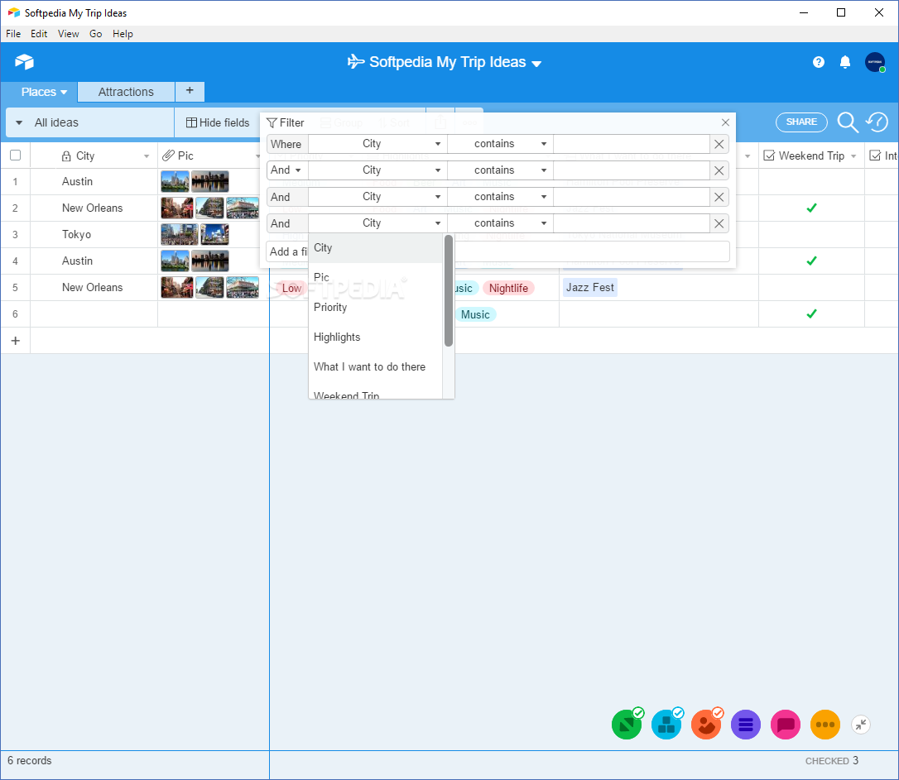The height and width of the screenshot is (780, 899).
Task: Click the fourth filter's value input
Action: [632, 223]
